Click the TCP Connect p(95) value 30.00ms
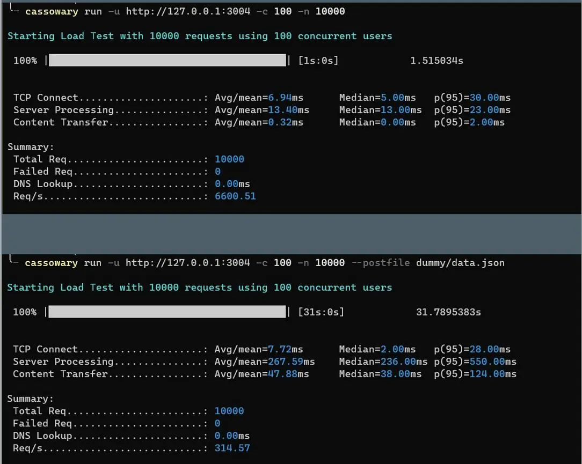 pos(490,98)
